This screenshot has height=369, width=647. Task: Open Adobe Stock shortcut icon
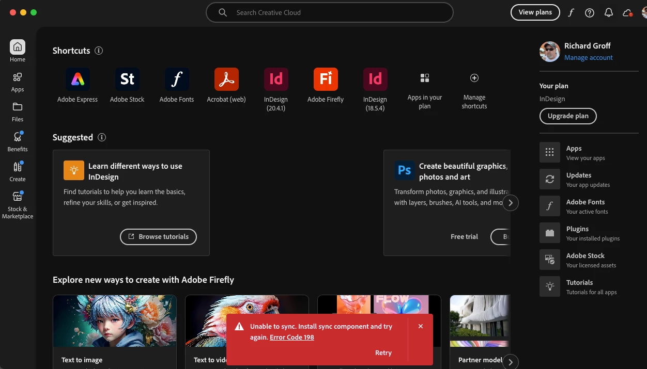pyautogui.click(x=127, y=79)
